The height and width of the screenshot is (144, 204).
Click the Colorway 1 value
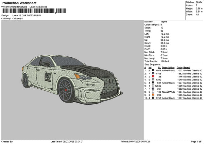18,18
